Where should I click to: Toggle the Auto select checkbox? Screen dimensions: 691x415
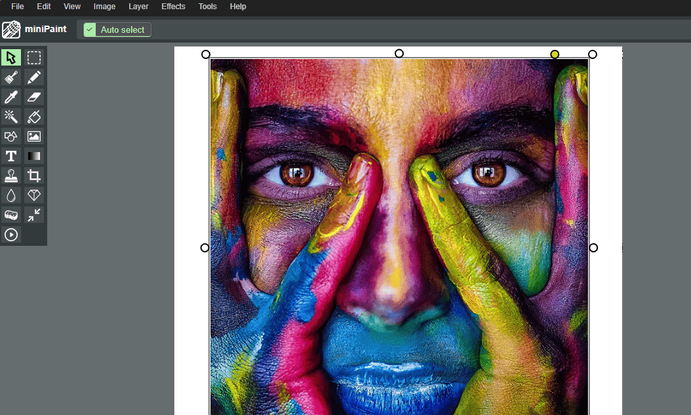pos(90,30)
